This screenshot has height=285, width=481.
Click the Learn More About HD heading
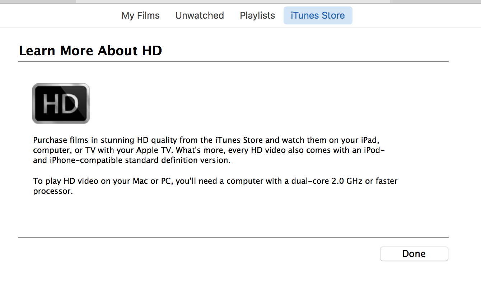[x=90, y=51]
